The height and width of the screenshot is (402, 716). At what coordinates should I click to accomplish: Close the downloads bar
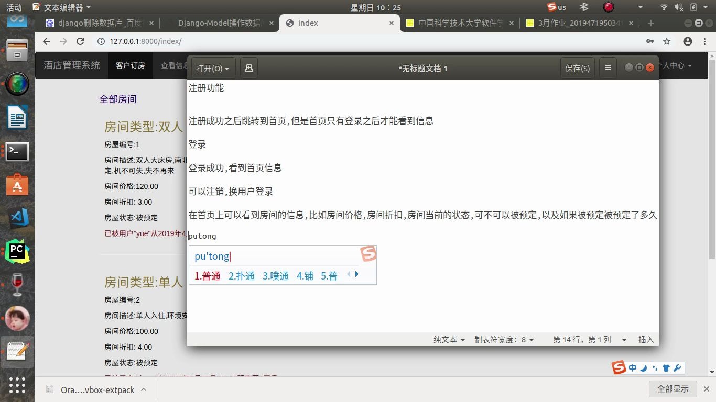tap(707, 389)
